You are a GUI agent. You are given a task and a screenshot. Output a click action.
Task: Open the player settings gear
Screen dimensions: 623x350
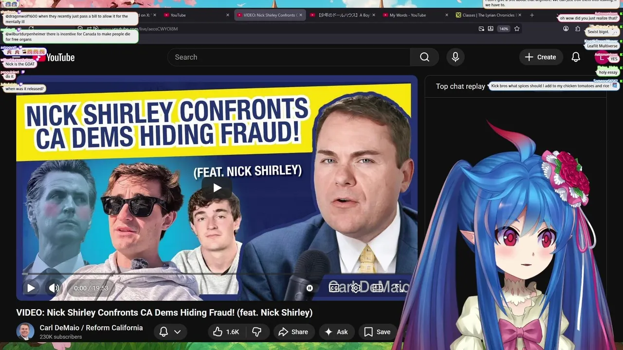[356, 288]
